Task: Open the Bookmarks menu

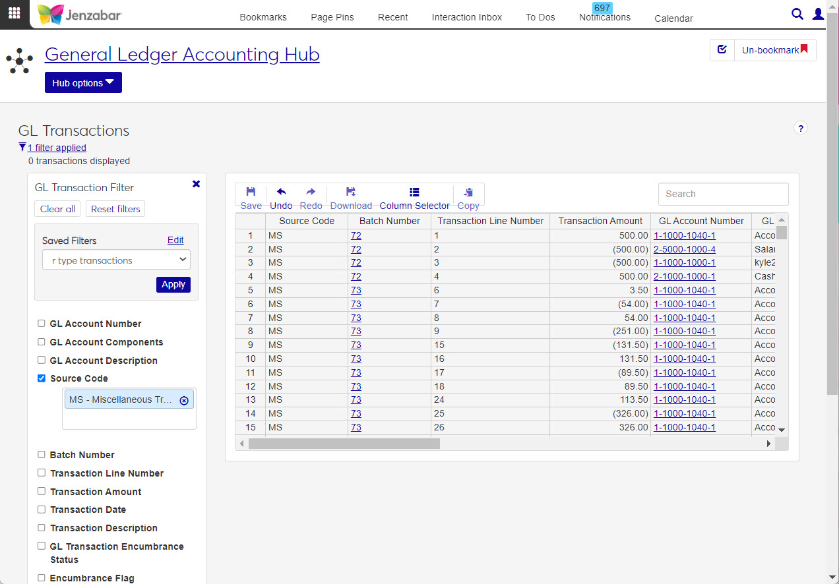Action: coord(263,17)
